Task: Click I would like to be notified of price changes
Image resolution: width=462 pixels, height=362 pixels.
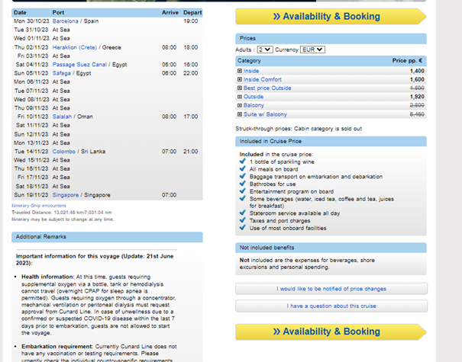Action: click(331, 289)
